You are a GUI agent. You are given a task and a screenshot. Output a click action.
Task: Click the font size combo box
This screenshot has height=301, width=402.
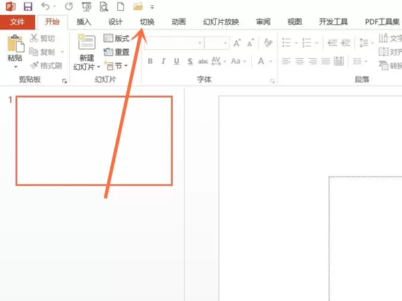[x=217, y=43]
